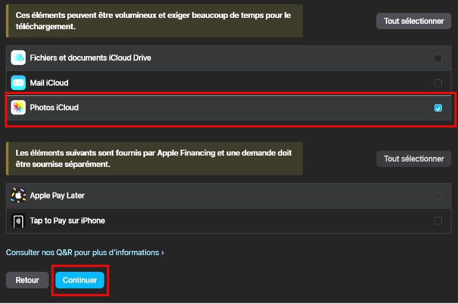The width and height of the screenshot is (458, 304).
Task: Click the Mail iCloud envelope icon
Action: [x=18, y=83]
